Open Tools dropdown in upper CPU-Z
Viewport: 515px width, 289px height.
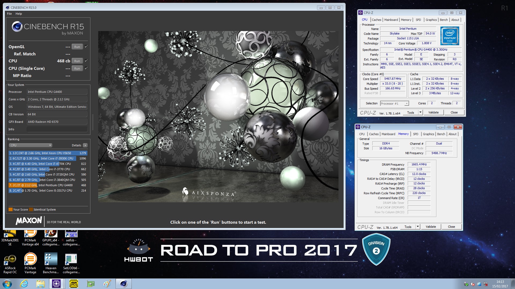(x=420, y=112)
